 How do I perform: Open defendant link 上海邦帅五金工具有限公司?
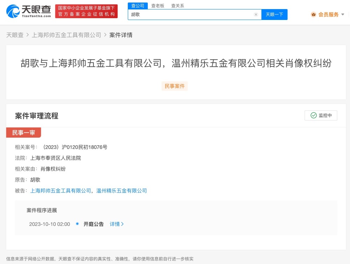[61, 191]
